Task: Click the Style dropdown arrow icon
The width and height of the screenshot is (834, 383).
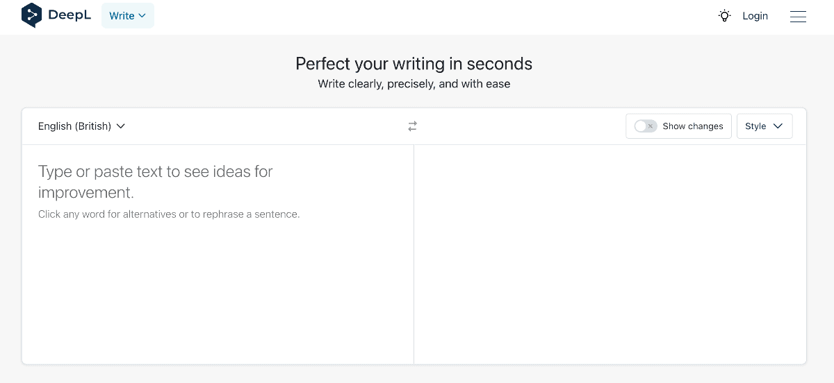Action: (778, 126)
